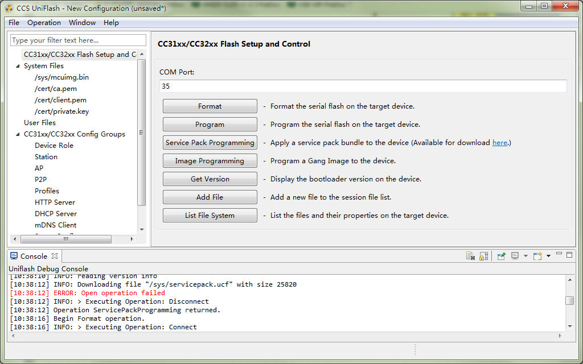Click the Pin Console icon
The height and width of the screenshot is (364, 583).
(501, 256)
